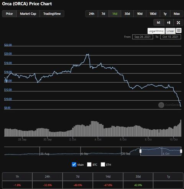Choose the Max time range
Screen dimensions: 184x189
point(177,14)
